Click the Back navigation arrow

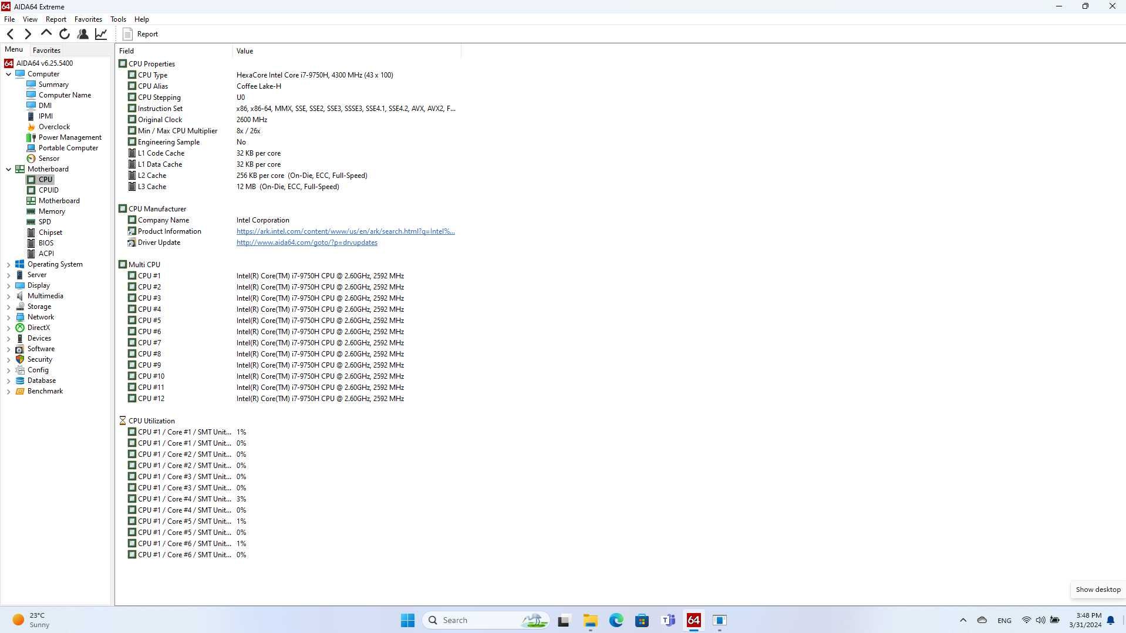click(10, 34)
